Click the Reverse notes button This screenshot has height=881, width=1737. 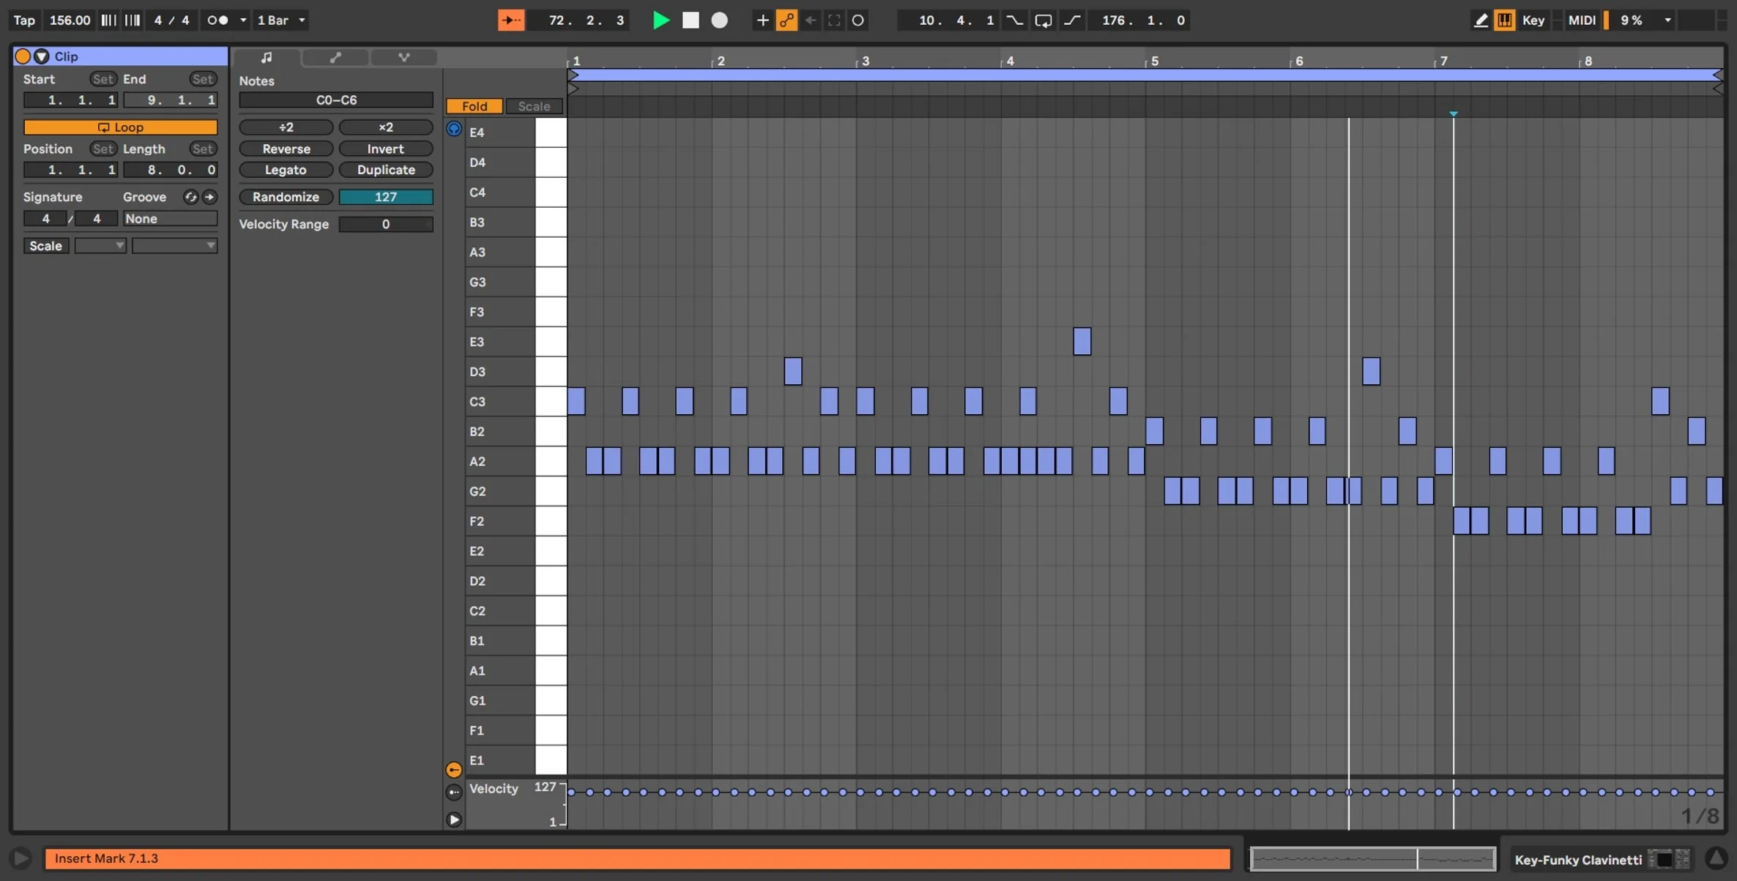tap(286, 149)
